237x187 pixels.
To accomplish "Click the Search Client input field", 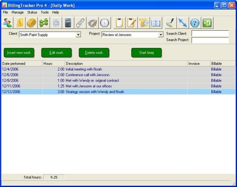I will point(210,33).
